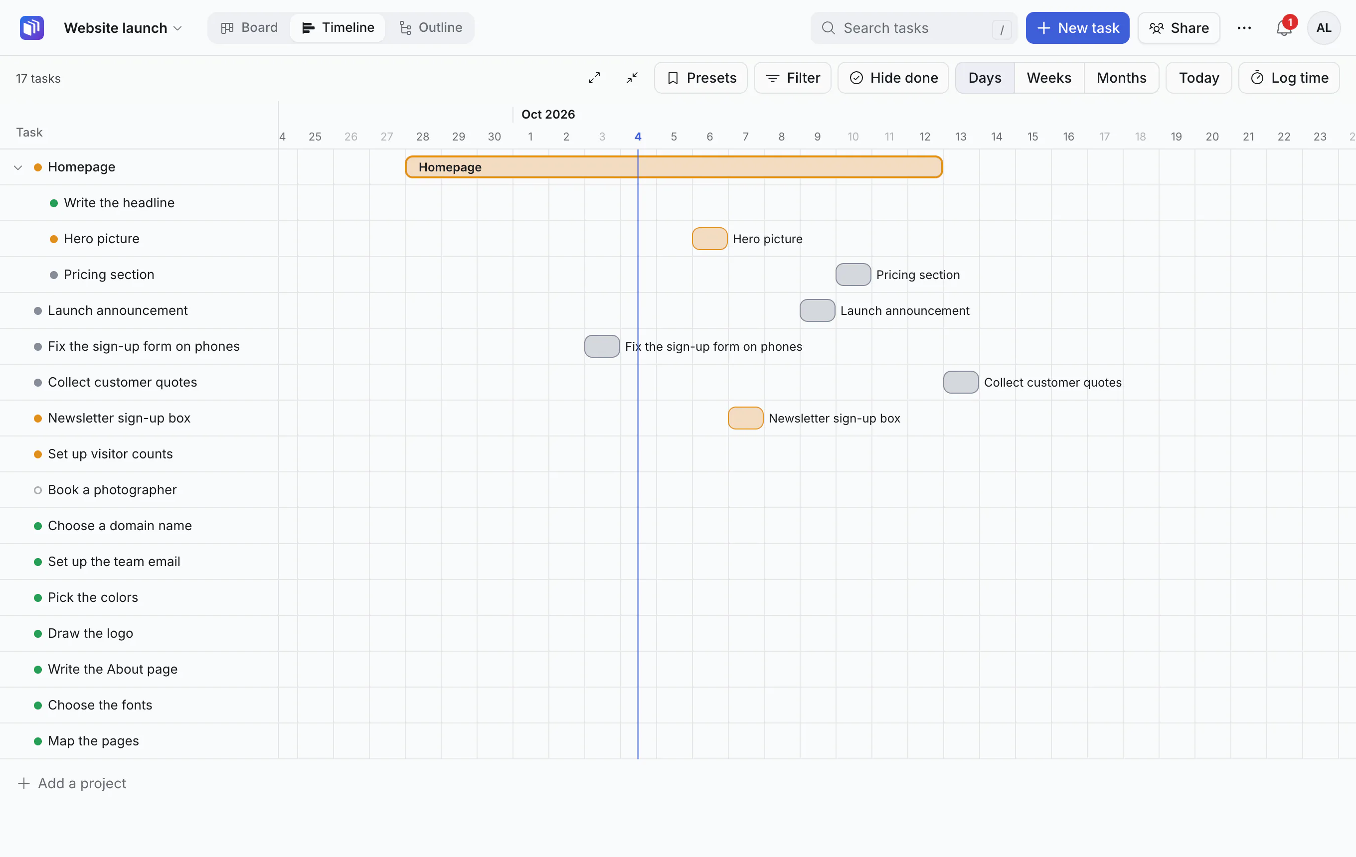The height and width of the screenshot is (857, 1356).
Task: Select the Pricing section timeline bar
Action: (x=853, y=275)
